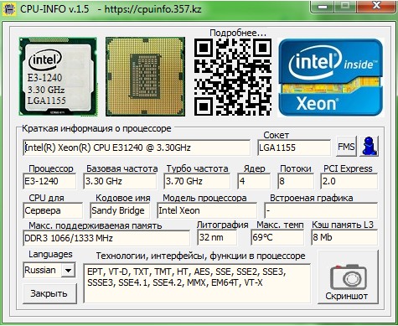This screenshot has width=398, height=326.
Task: Click the CPU underside pins image
Action: click(145, 76)
